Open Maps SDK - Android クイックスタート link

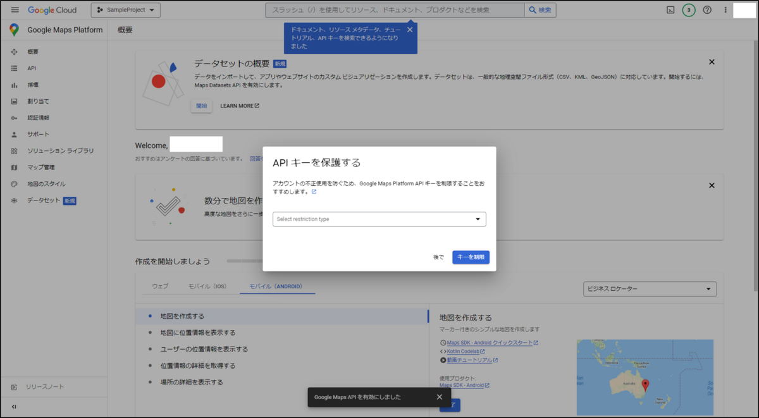pos(492,343)
